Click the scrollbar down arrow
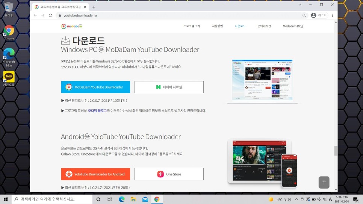 pos(336,190)
